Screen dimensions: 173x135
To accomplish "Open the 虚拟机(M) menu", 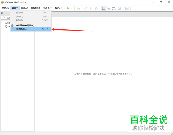I will coord(36,8).
